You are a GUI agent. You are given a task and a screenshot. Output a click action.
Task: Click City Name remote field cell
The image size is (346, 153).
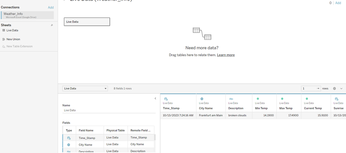coord(141,144)
